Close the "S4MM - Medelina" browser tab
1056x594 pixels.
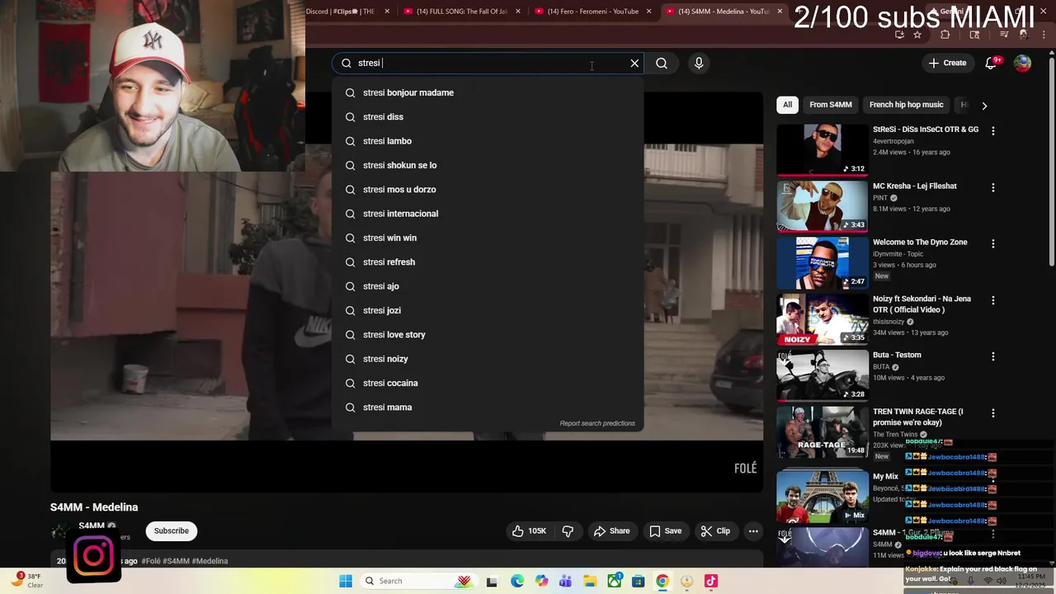tap(780, 12)
